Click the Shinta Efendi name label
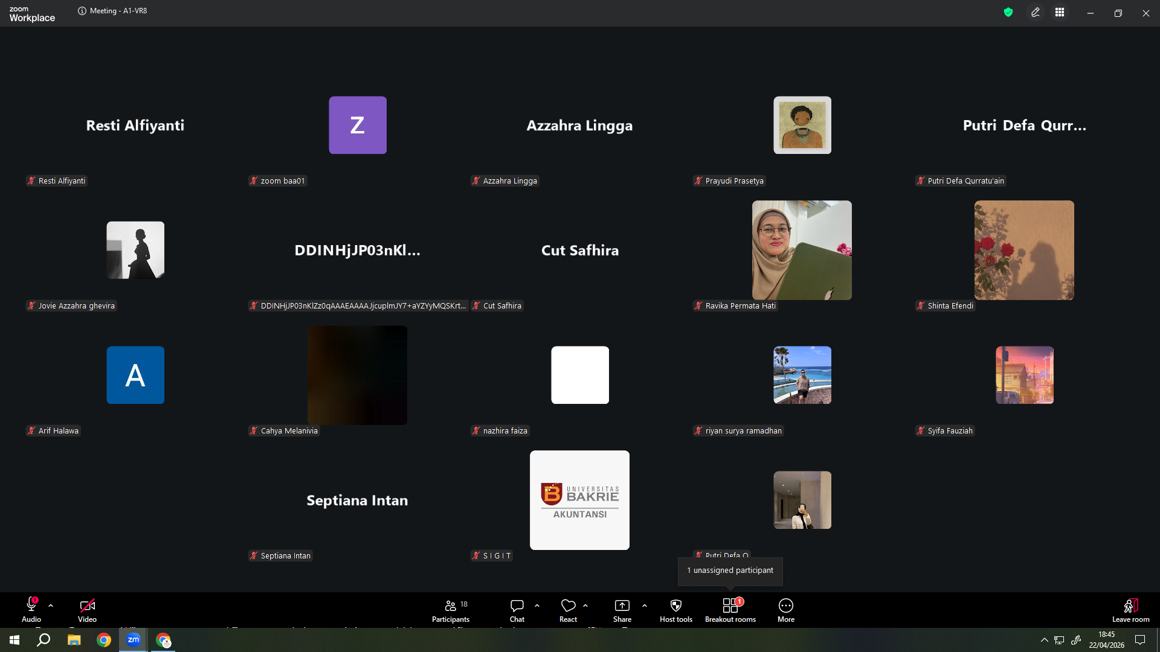The width and height of the screenshot is (1160, 652). [946, 305]
